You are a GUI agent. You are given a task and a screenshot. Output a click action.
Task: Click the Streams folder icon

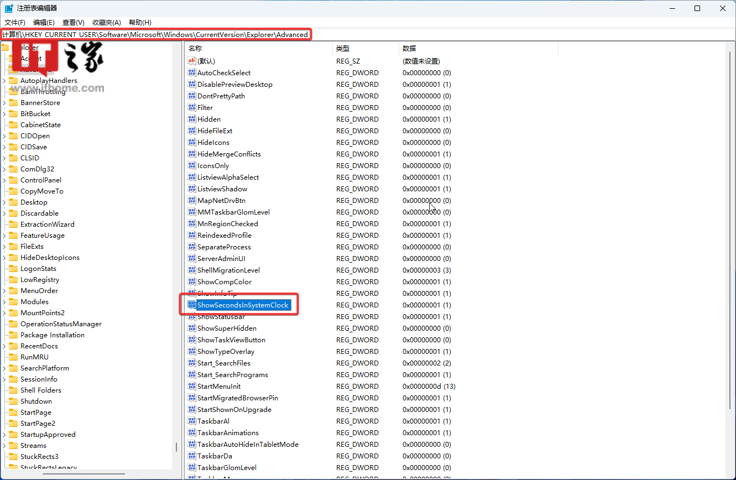(x=13, y=445)
